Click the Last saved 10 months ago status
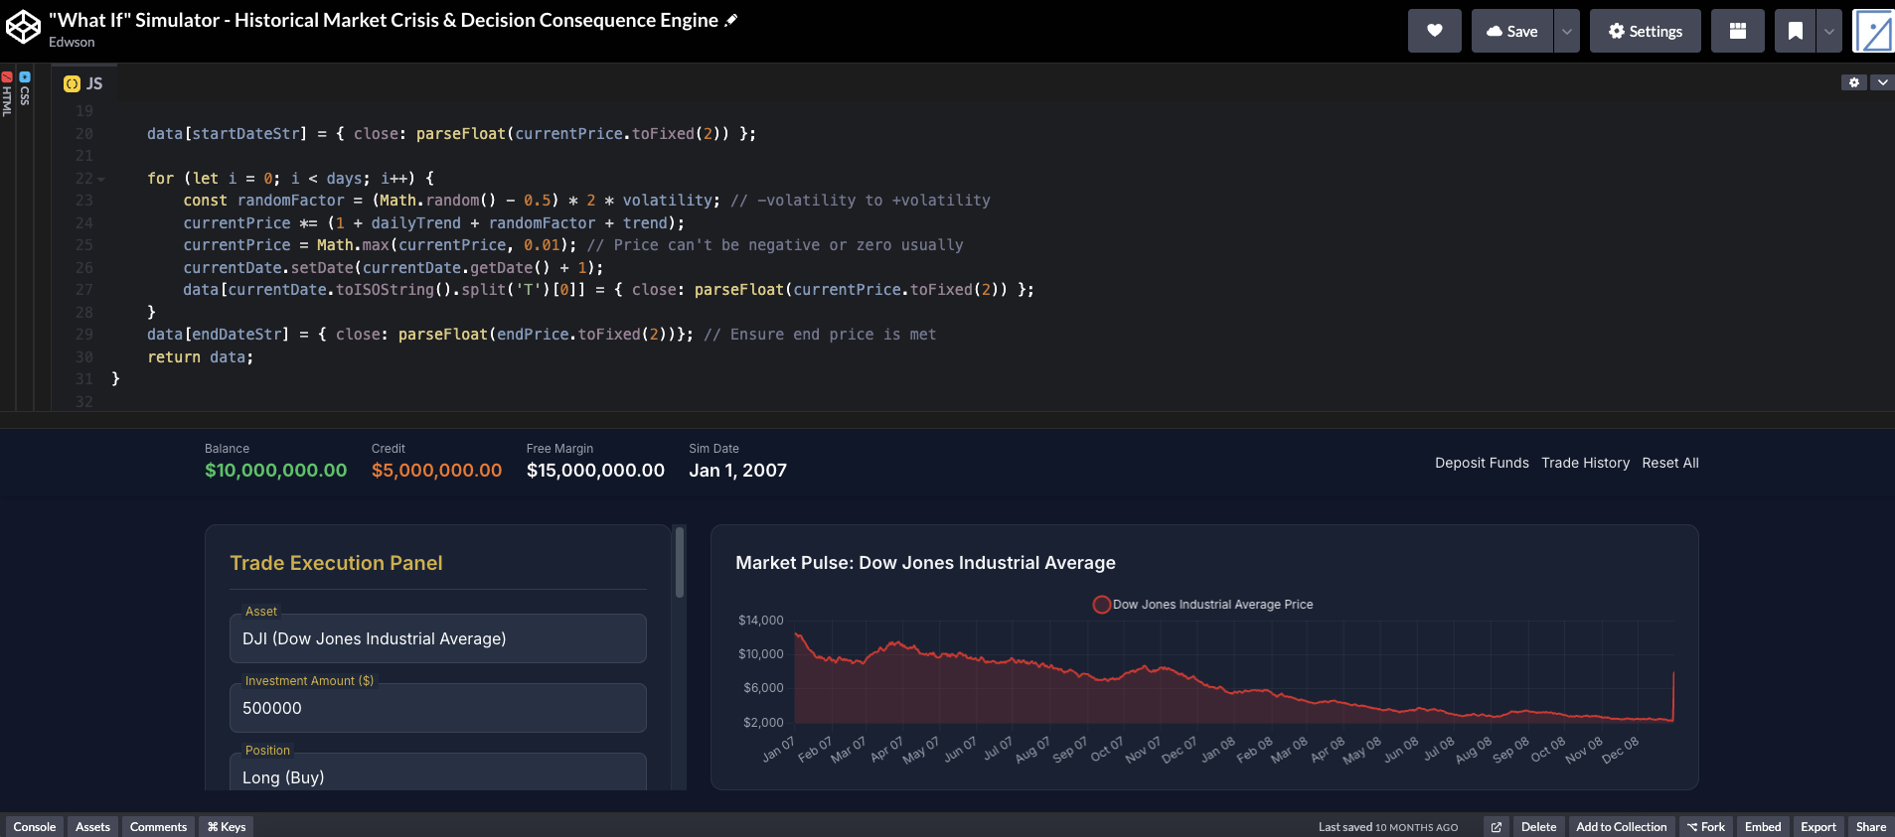The image size is (1895, 837). point(1388,826)
